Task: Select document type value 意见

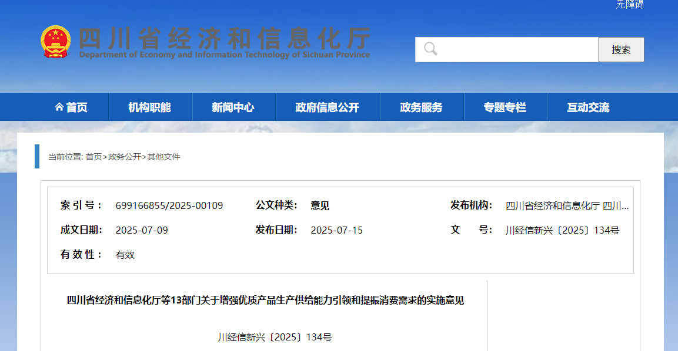Action: click(320, 205)
